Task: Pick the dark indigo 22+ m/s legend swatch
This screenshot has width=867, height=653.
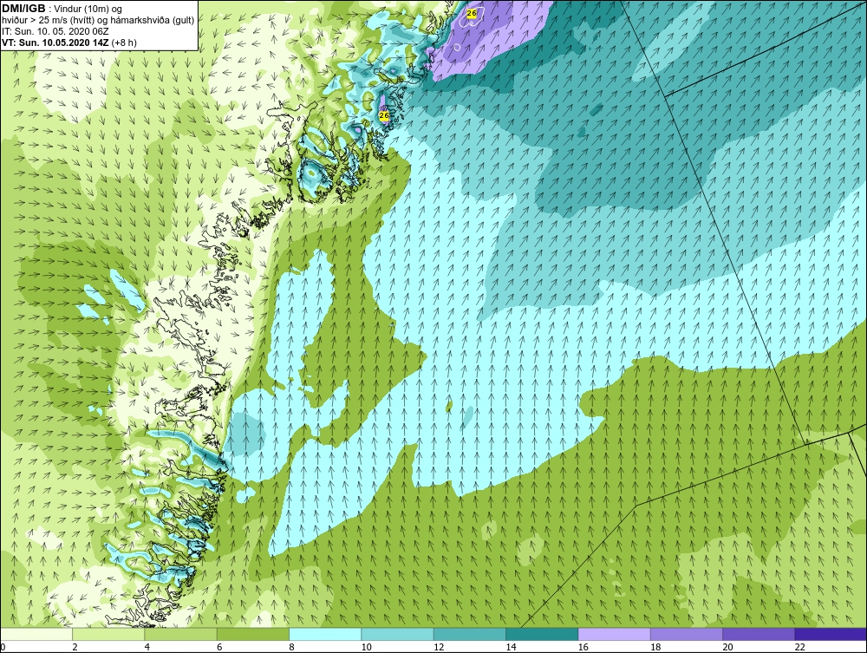Action: pos(831,634)
